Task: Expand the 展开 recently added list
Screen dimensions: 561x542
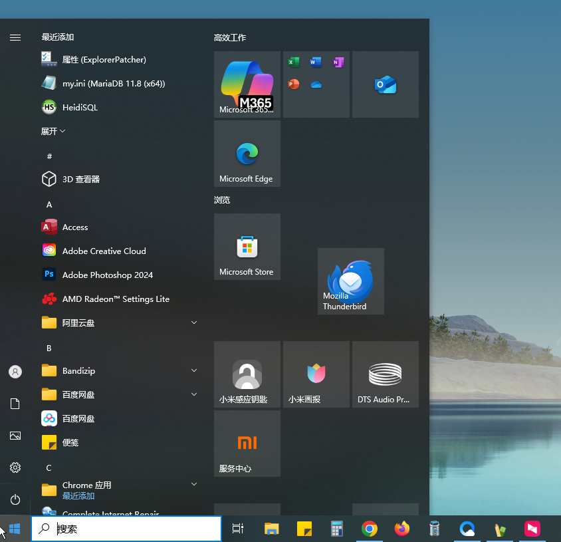Action: point(53,132)
